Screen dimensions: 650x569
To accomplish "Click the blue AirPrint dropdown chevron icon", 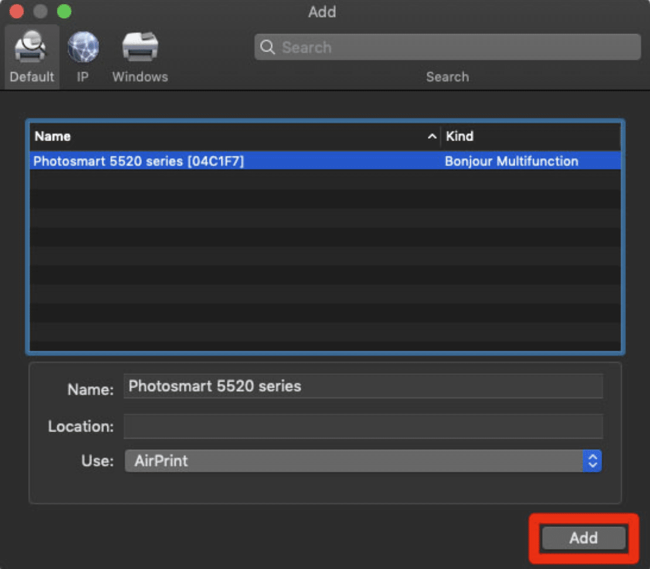I will point(594,461).
